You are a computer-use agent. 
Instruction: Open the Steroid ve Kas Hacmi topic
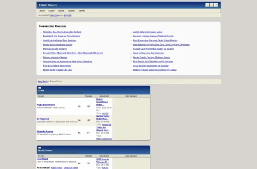(62, 32)
